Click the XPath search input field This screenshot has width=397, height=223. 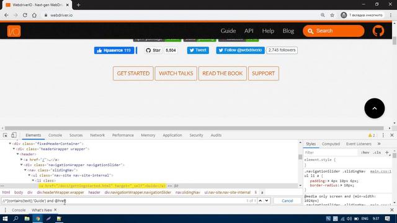pos(123,201)
